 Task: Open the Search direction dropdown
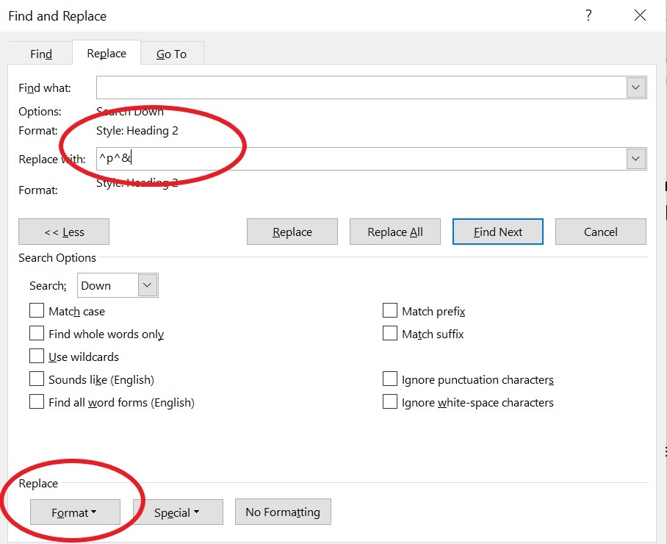coord(145,285)
